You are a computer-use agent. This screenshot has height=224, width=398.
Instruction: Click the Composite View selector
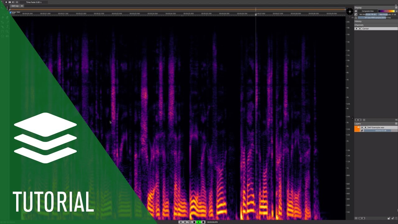tap(368, 11)
